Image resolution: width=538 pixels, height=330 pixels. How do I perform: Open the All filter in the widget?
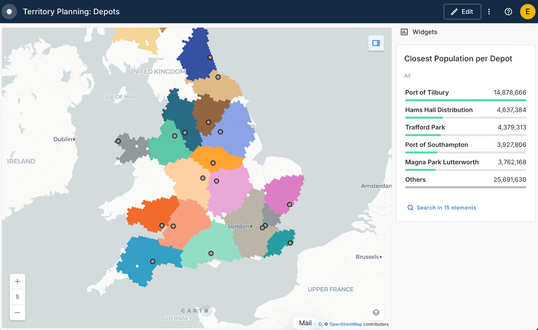tap(407, 76)
